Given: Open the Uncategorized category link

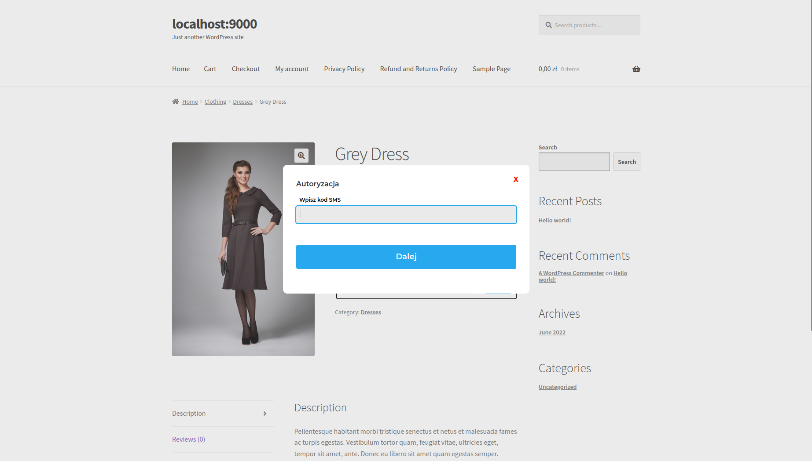Looking at the screenshot, I should 557,387.
